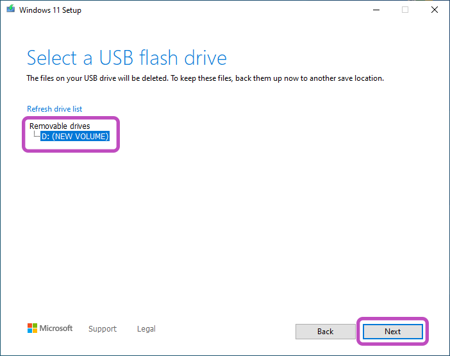Select the D: (NEW VOLUME) drive

coord(75,136)
